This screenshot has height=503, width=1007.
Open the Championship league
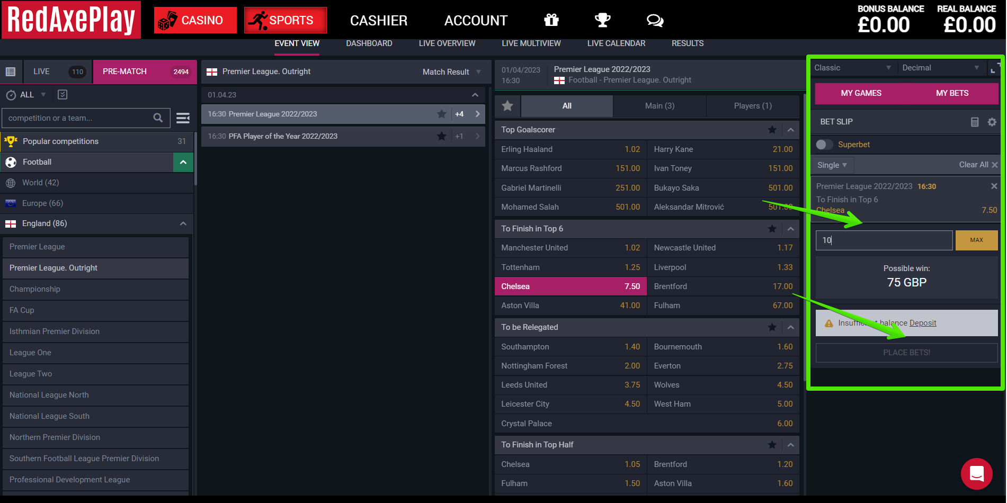click(x=96, y=289)
